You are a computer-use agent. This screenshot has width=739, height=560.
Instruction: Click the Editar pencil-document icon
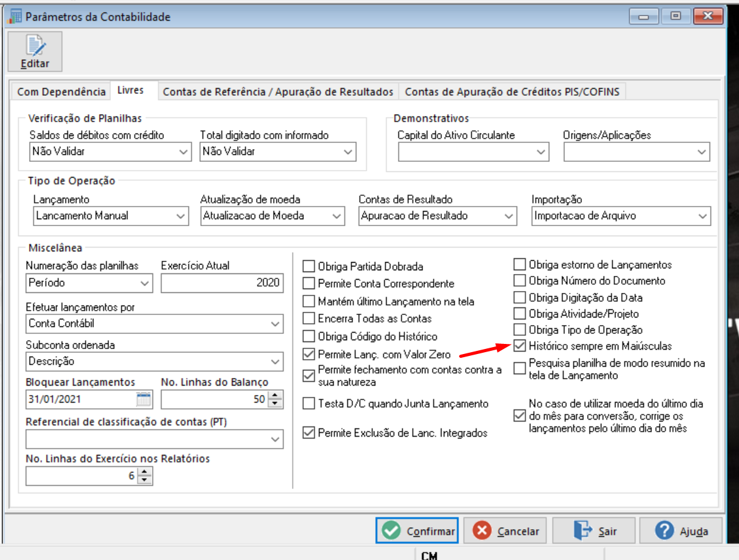click(x=35, y=45)
